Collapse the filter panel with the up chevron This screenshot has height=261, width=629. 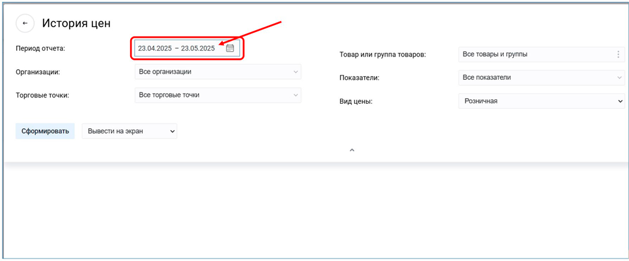352,150
